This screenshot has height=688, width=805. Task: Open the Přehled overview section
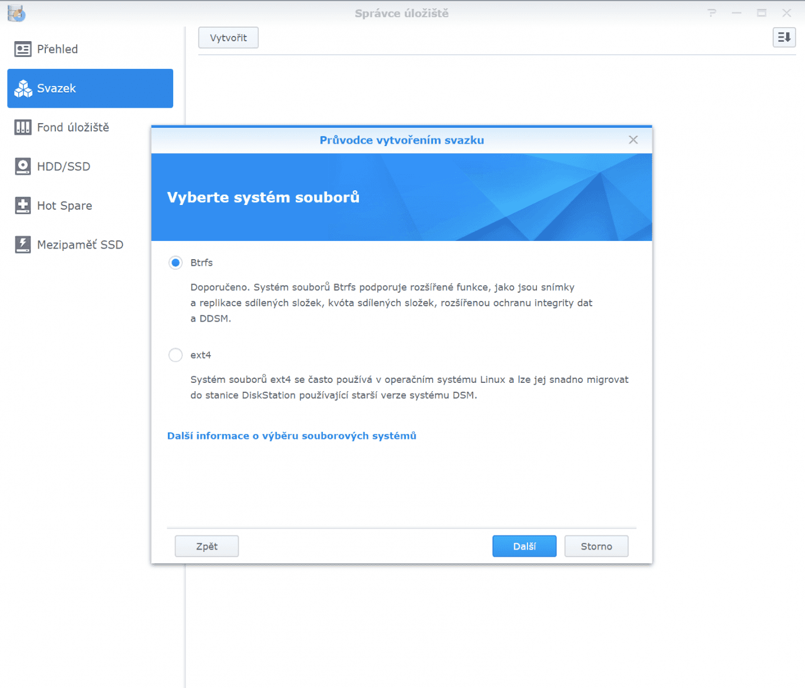click(90, 49)
